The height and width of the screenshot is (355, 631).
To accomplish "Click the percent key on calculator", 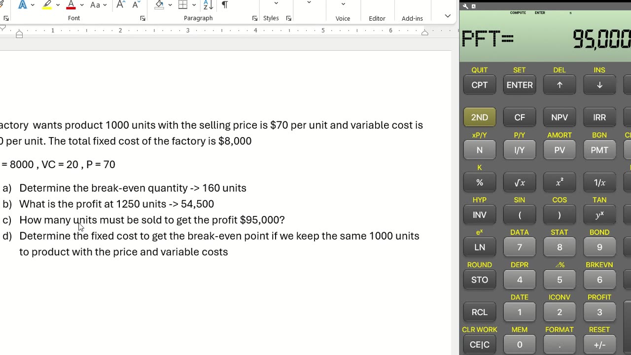I will click(480, 182).
